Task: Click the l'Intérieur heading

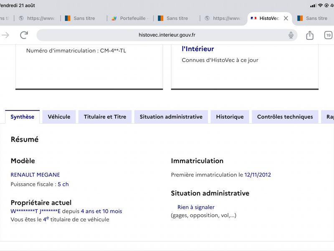Action: pos(197,49)
